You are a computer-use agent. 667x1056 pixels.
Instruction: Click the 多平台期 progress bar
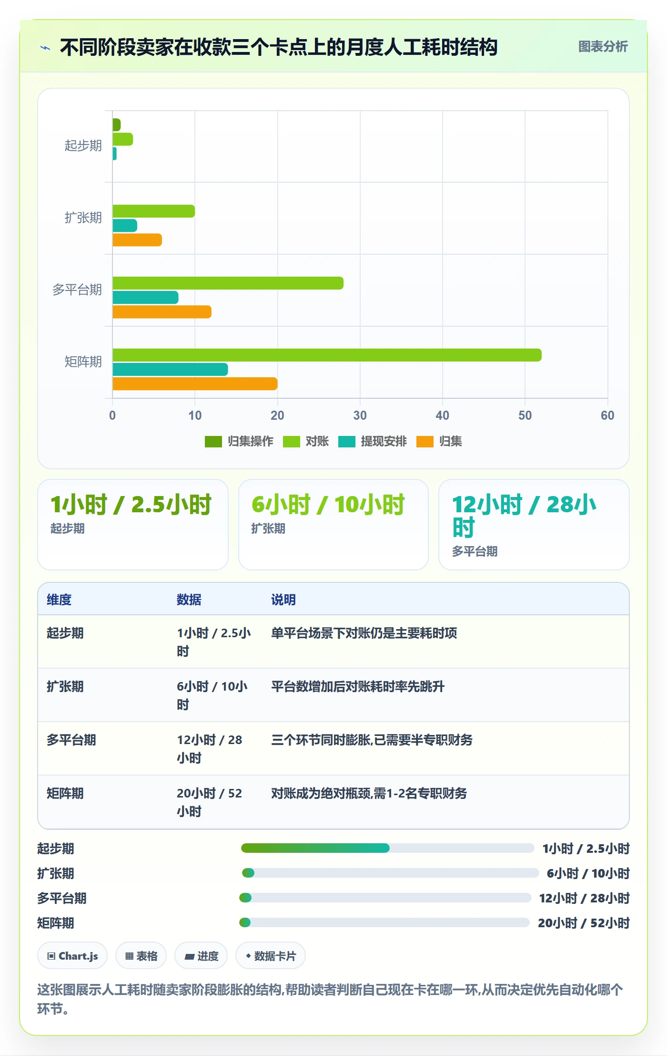385,898
